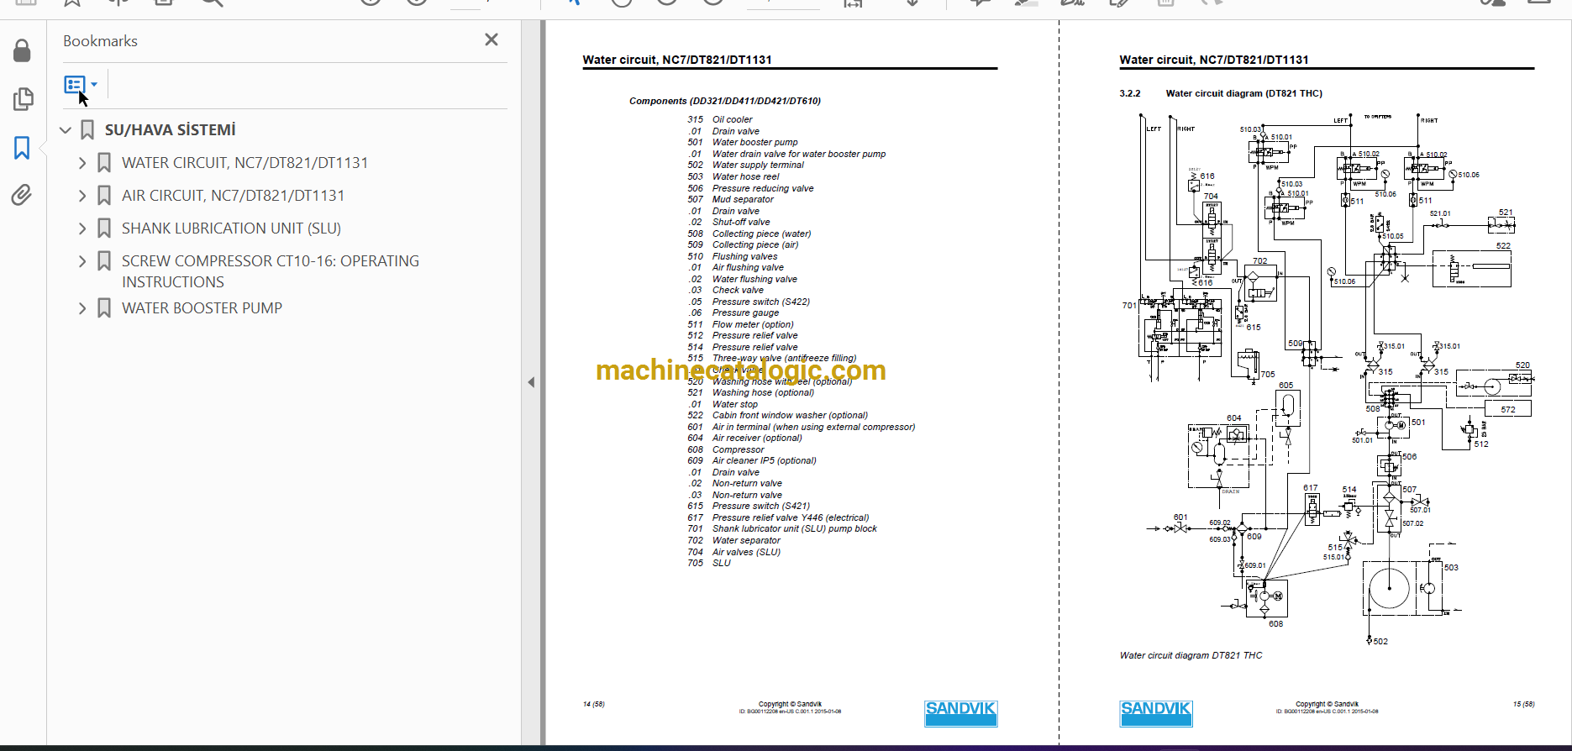1572x751 pixels.
Task: Close the Bookmarks panel
Action: click(x=492, y=39)
